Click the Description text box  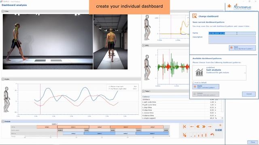click(232, 40)
